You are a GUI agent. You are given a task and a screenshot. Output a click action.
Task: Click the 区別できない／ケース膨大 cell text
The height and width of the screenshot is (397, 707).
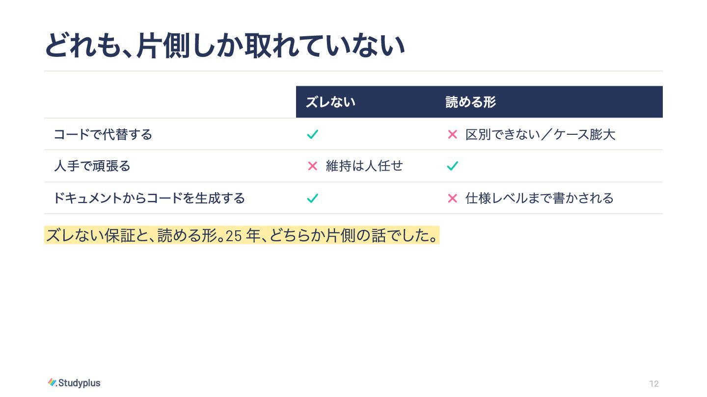tap(540, 134)
